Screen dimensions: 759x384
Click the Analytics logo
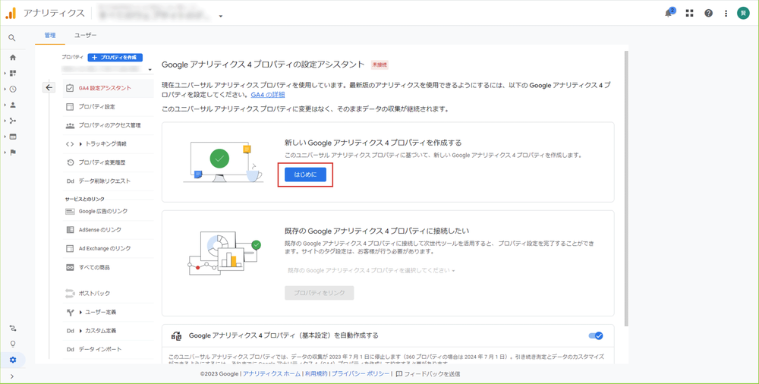click(11, 13)
